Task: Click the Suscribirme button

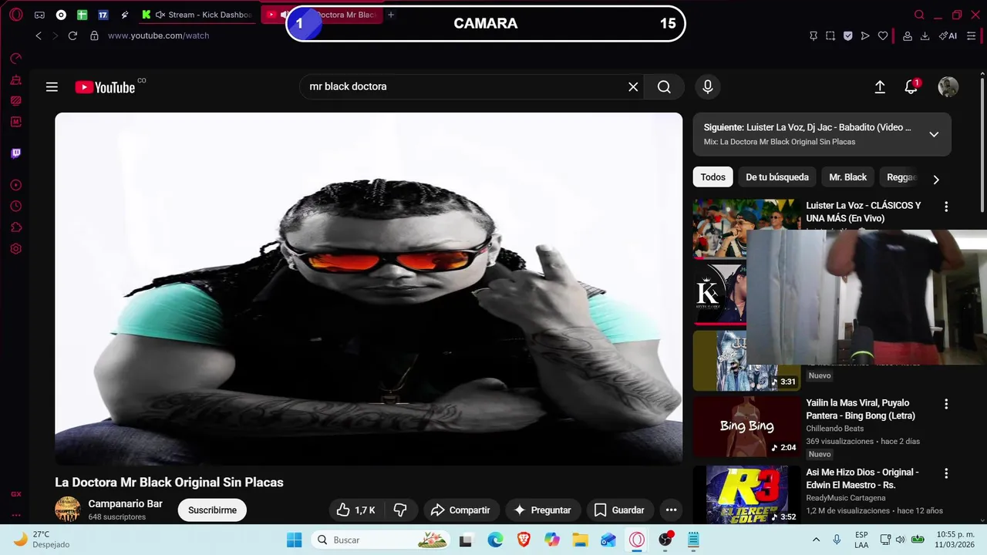Action: (x=212, y=510)
